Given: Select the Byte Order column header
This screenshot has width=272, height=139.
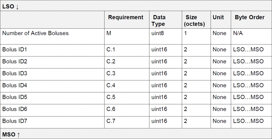Looking at the screenshot, I should pyautogui.click(x=250, y=17).
